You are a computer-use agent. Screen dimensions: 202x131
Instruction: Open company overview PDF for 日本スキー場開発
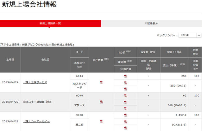tap(101, 102)
